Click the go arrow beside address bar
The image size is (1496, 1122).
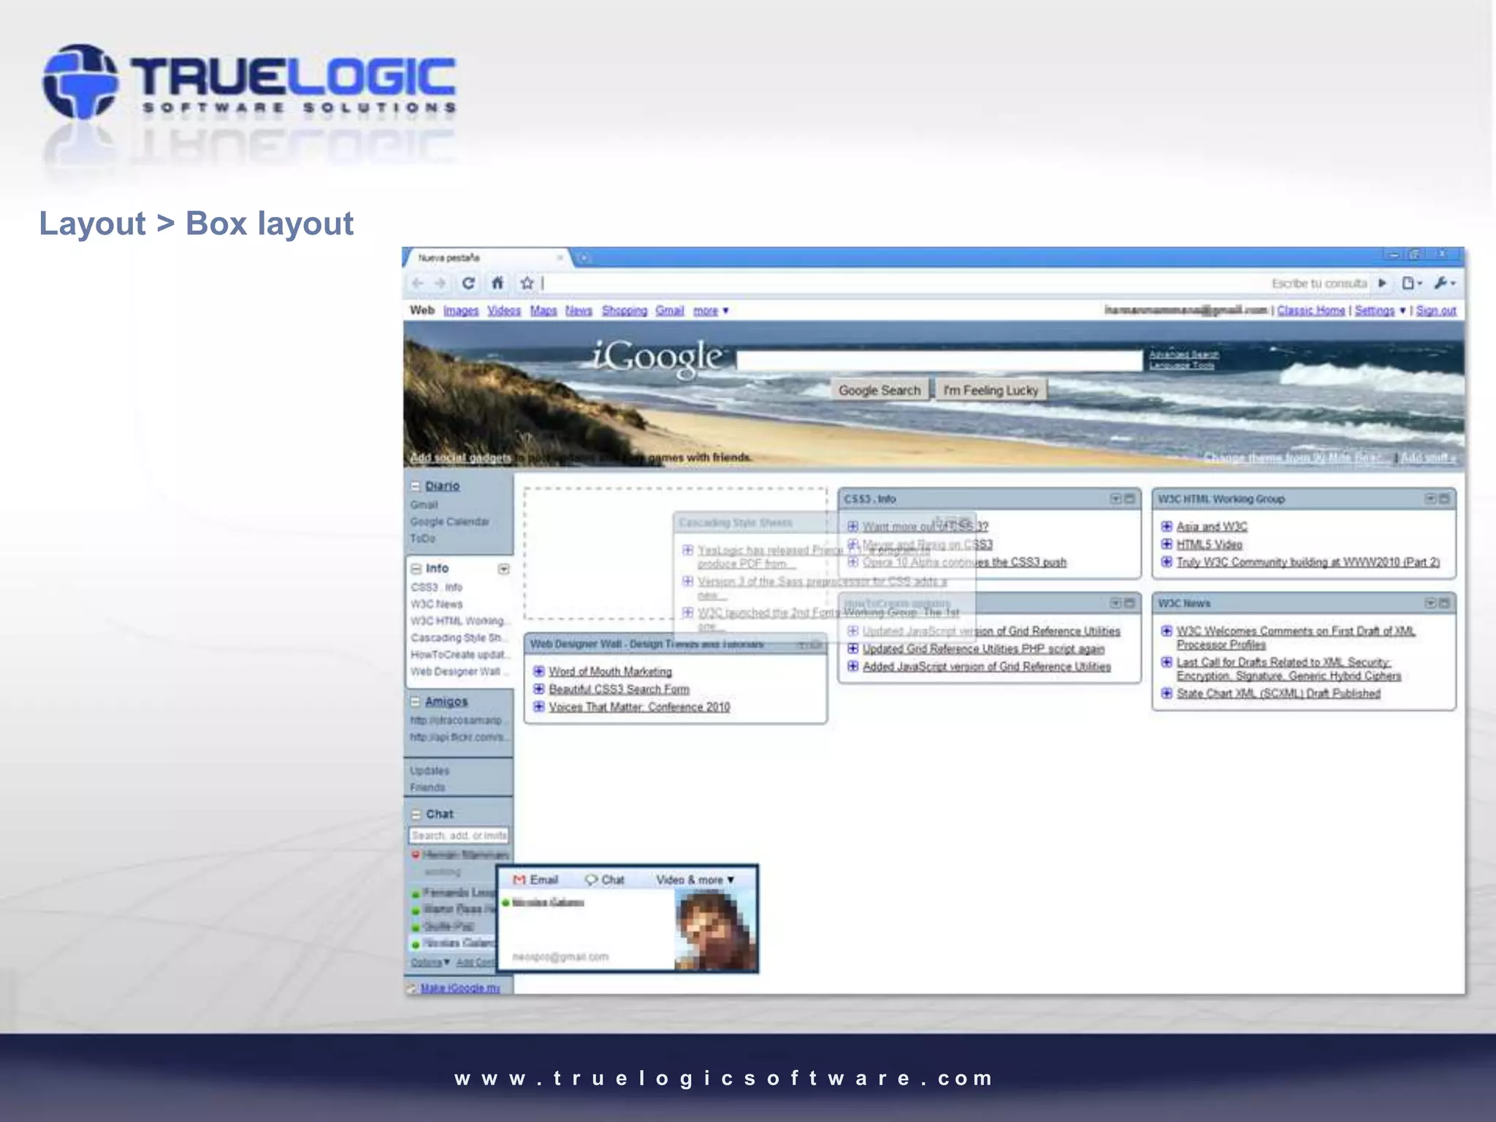click(x=1383, y=283)
